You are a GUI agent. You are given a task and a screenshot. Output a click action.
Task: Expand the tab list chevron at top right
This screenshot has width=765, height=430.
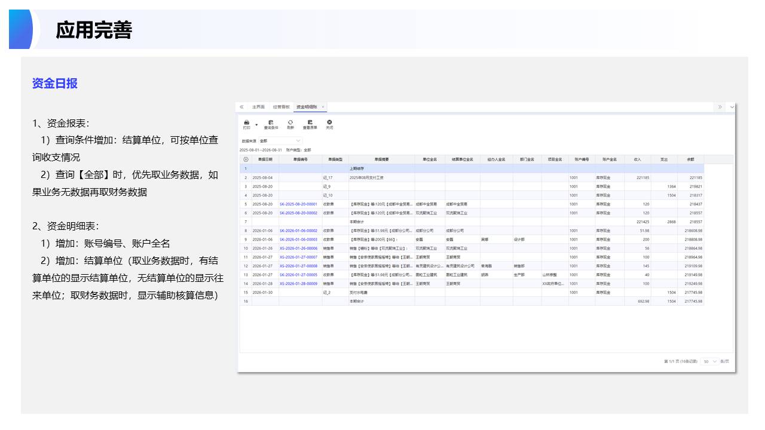(732, 107)
